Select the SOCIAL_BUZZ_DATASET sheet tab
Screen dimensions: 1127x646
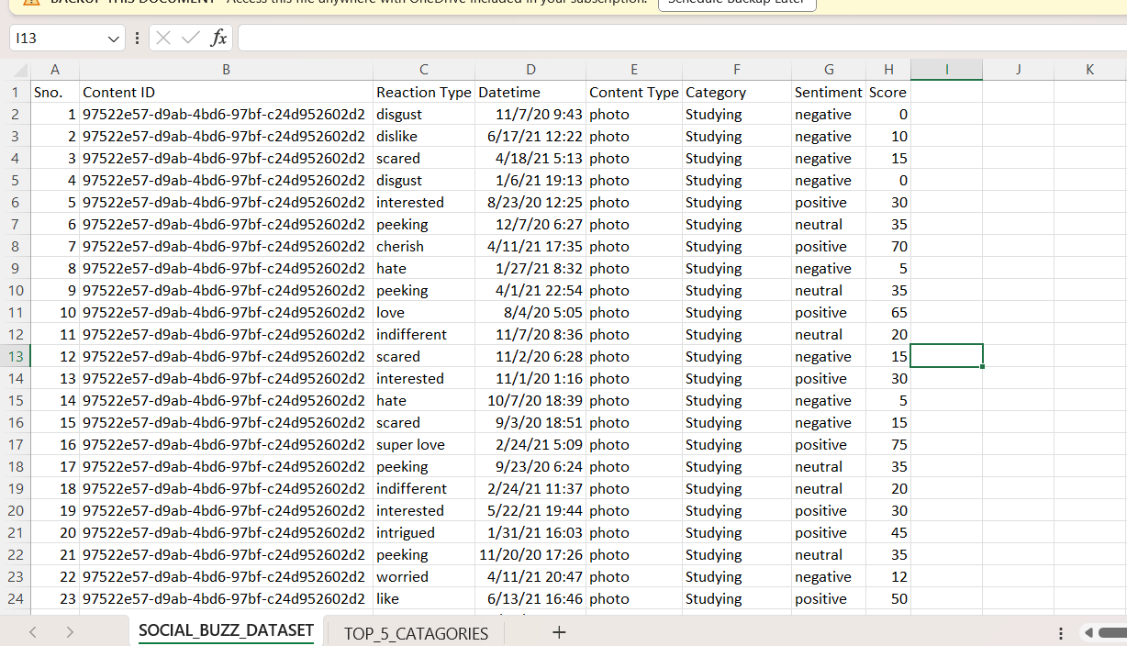coord(226,631)
